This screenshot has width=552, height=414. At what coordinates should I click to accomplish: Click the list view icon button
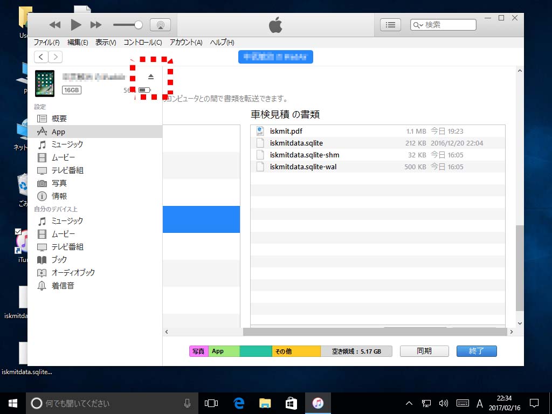390,25
